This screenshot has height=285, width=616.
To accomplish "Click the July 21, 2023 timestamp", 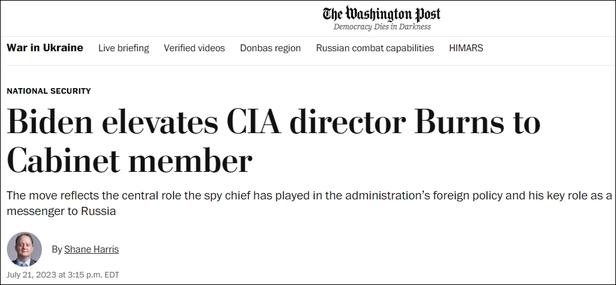I will [63, 274].
